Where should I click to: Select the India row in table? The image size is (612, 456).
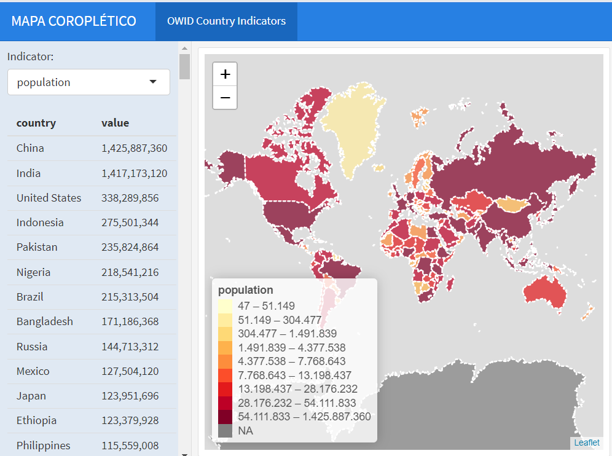[92, 173]
